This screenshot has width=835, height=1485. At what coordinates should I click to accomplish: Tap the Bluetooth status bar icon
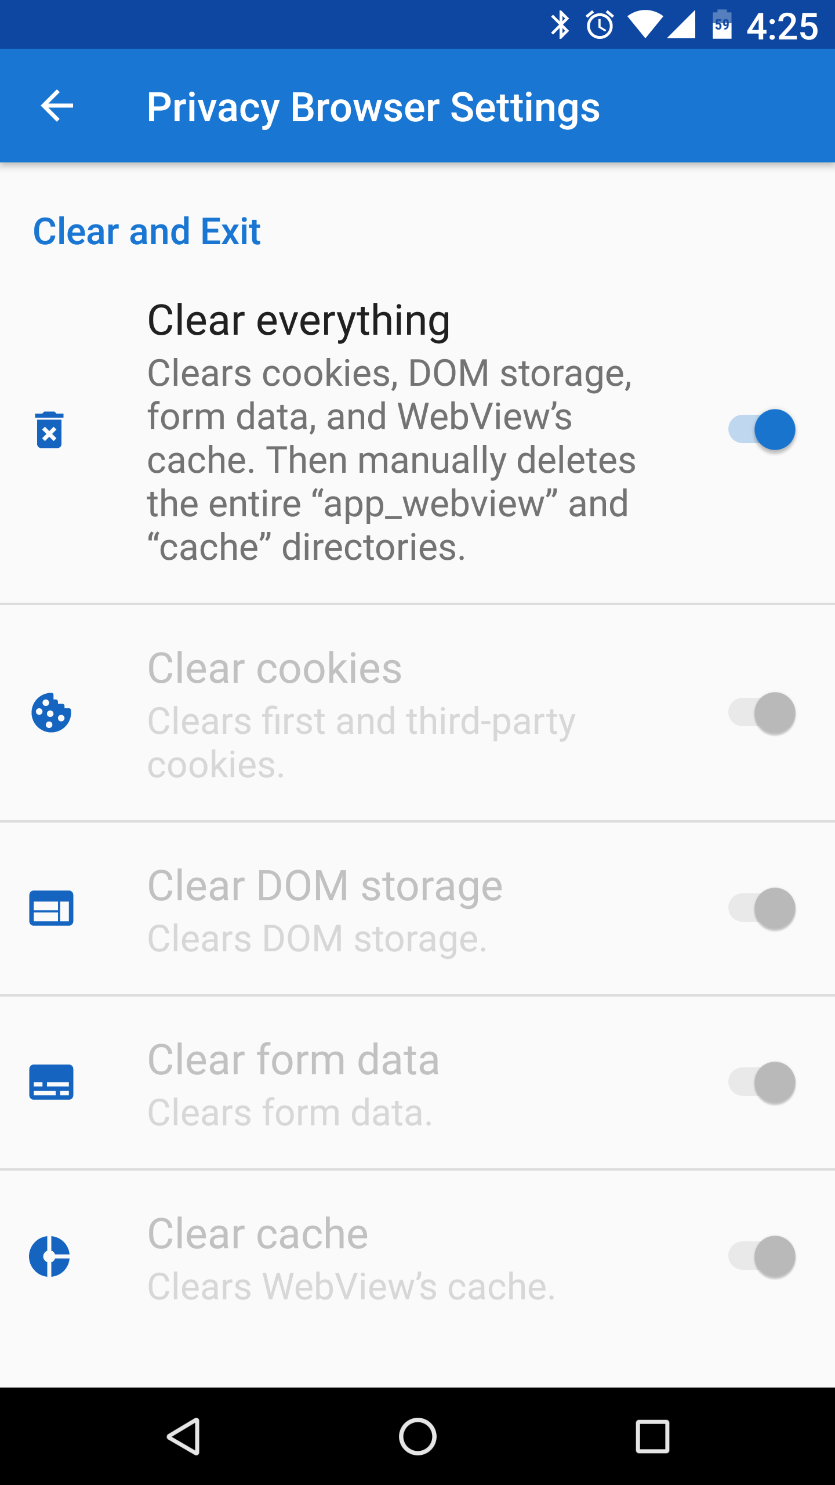560,26
